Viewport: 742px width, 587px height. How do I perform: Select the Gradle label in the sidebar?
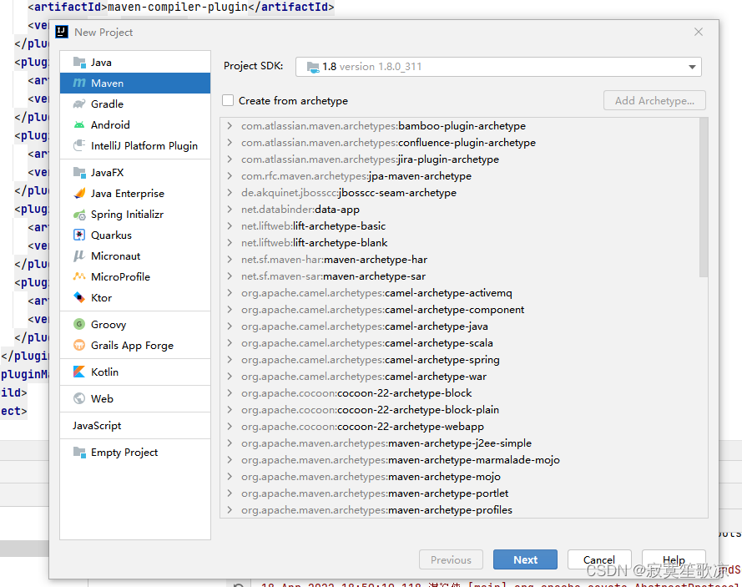click(108, 104)
